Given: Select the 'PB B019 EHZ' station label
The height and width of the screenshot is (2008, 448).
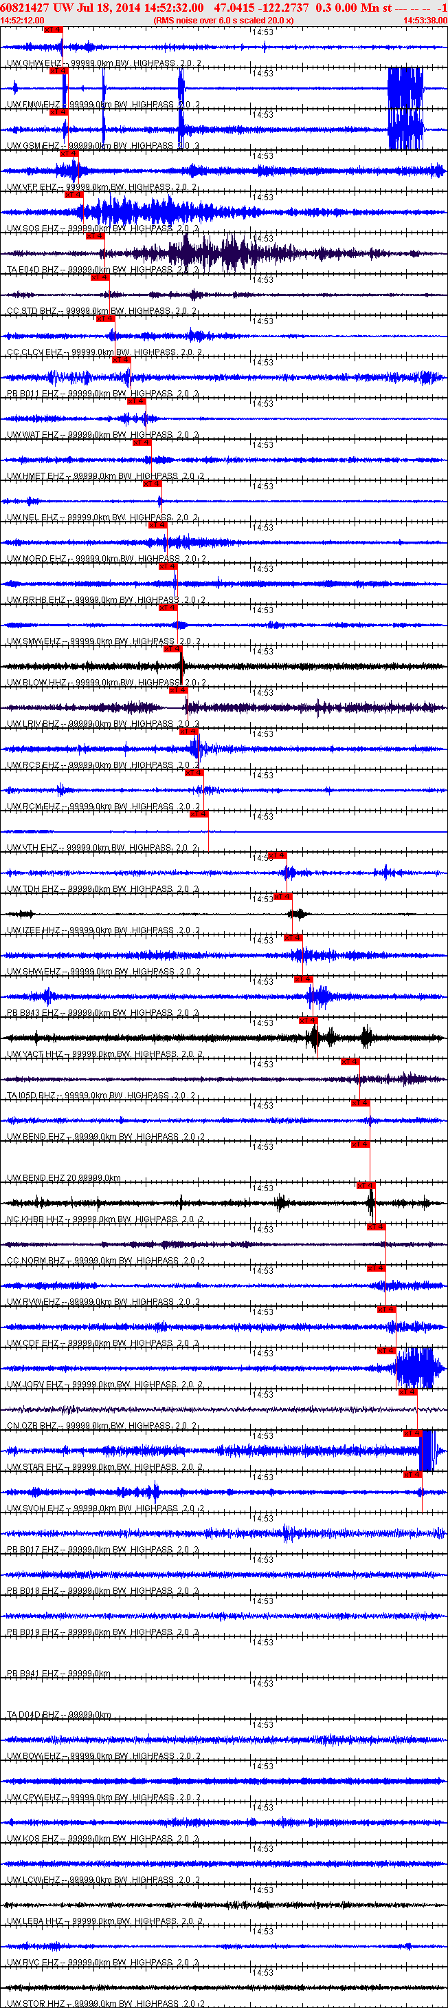Looking at the screenshot, I should point(34,1633).
